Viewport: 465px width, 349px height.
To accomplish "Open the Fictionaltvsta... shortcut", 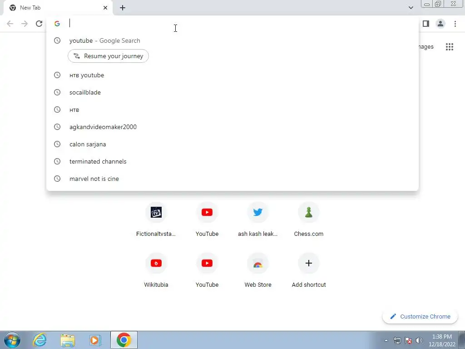I will (x=156, y=220).
